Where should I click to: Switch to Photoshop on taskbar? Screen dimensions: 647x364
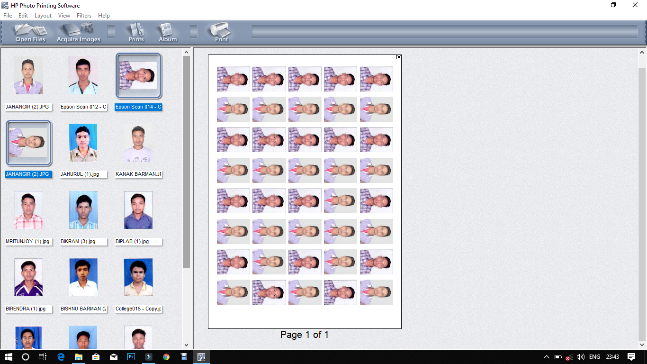pos(131,357)
